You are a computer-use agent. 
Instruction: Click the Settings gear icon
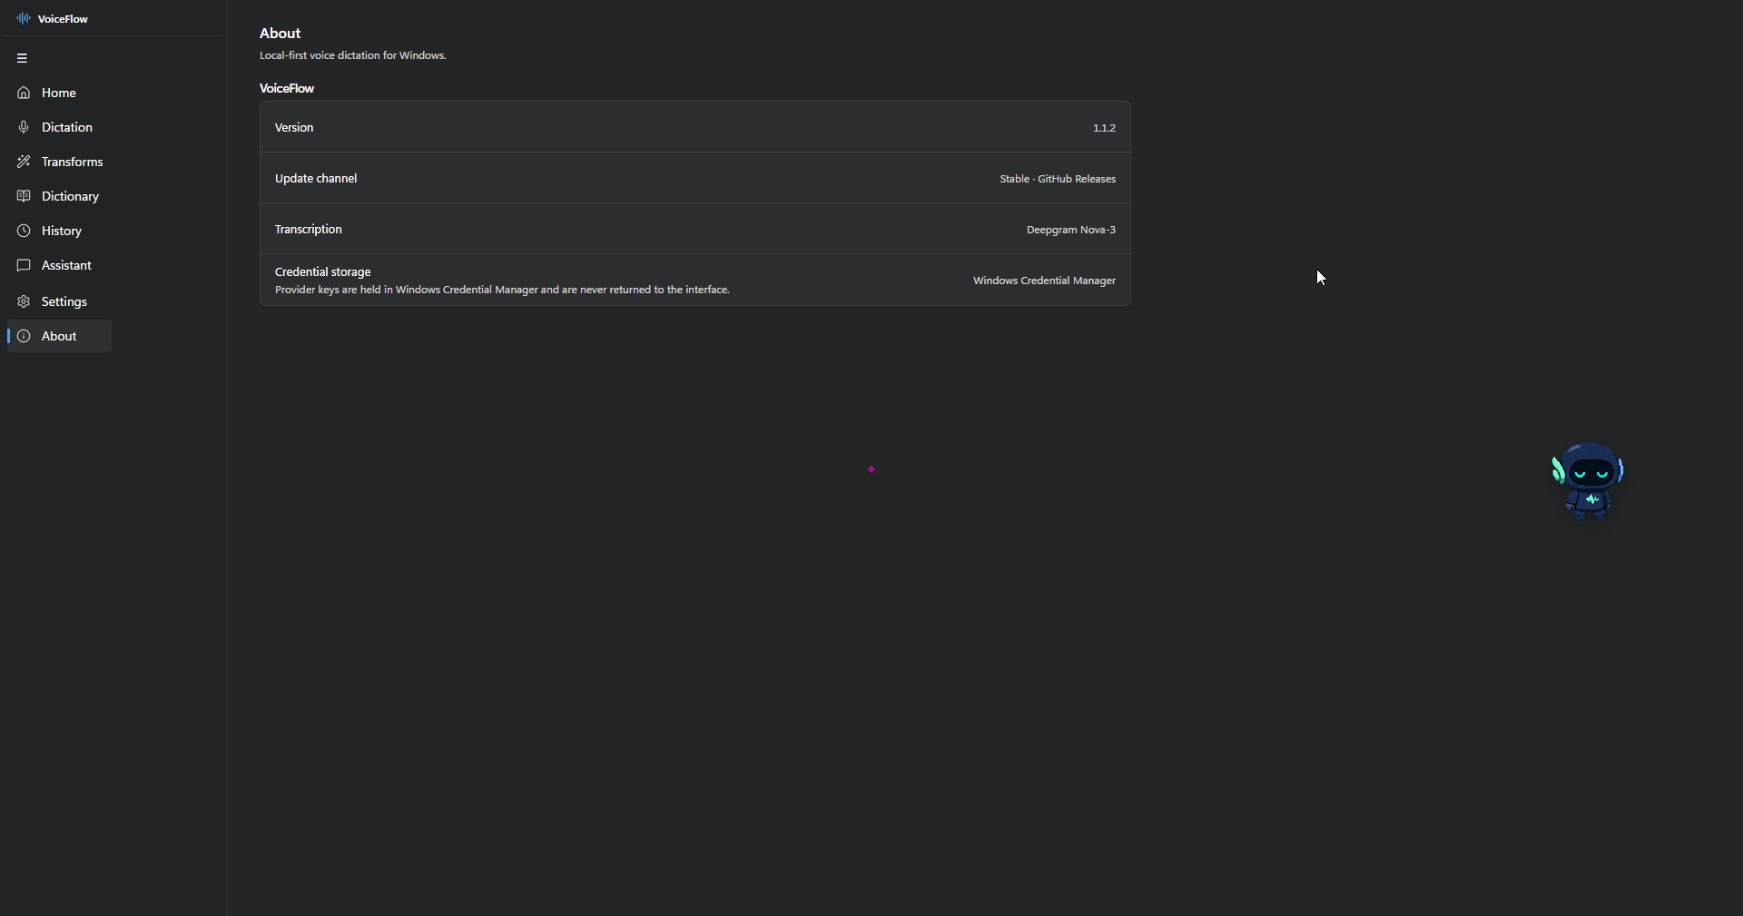coord(24,301)
